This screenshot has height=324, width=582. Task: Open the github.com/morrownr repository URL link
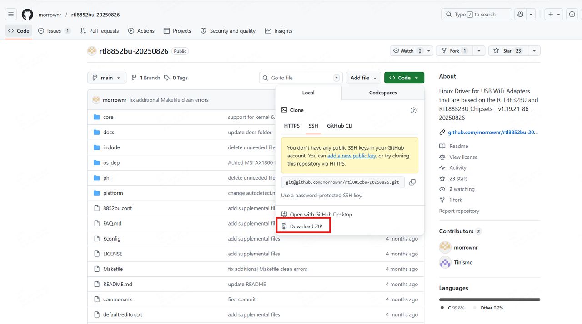click(493, 133)
